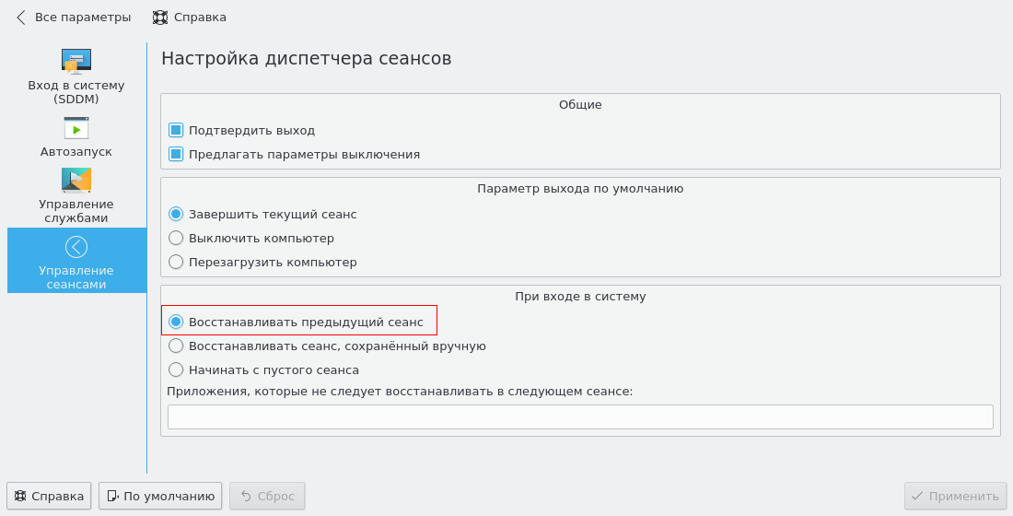
Task: Select Выключить компьютер option
Action: [x=250, y=238]
